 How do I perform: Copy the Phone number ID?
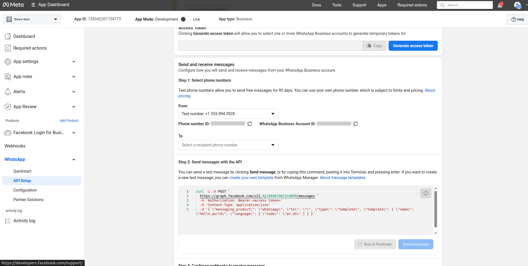point(249,124)
